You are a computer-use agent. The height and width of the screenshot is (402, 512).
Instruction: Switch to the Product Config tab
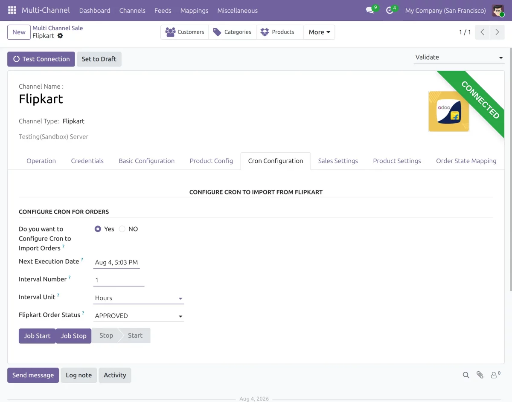point(211,161)
